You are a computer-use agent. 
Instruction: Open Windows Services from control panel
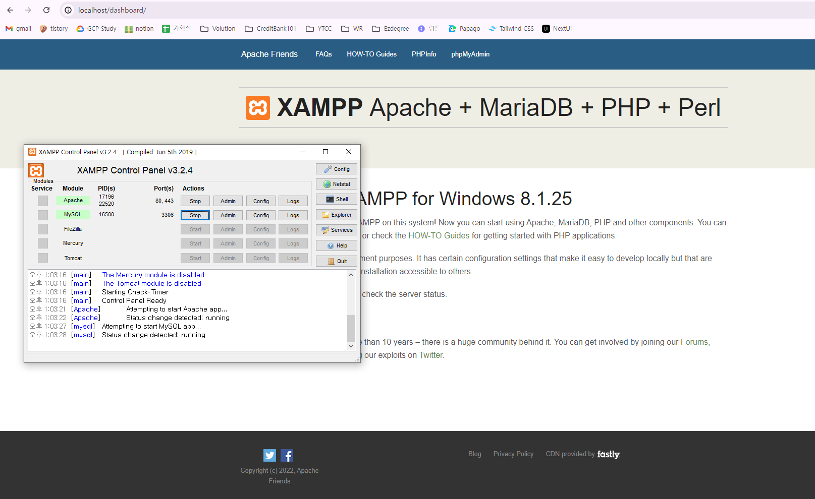[337, 230]
